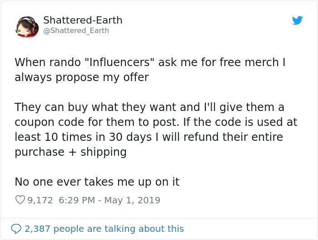The height and width of the screenshot is (240, 318).
Task: Like the tweet with the heart icon
Action: point(20,200)
